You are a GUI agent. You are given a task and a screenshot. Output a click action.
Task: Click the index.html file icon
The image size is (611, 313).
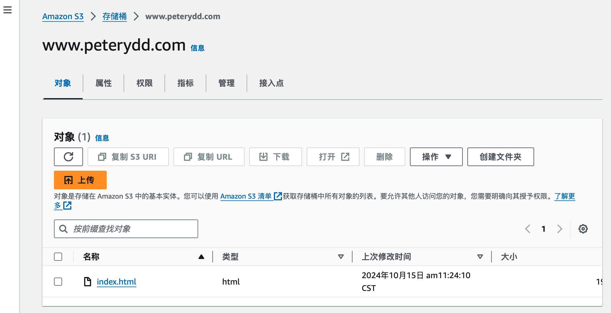click(87, 282)
